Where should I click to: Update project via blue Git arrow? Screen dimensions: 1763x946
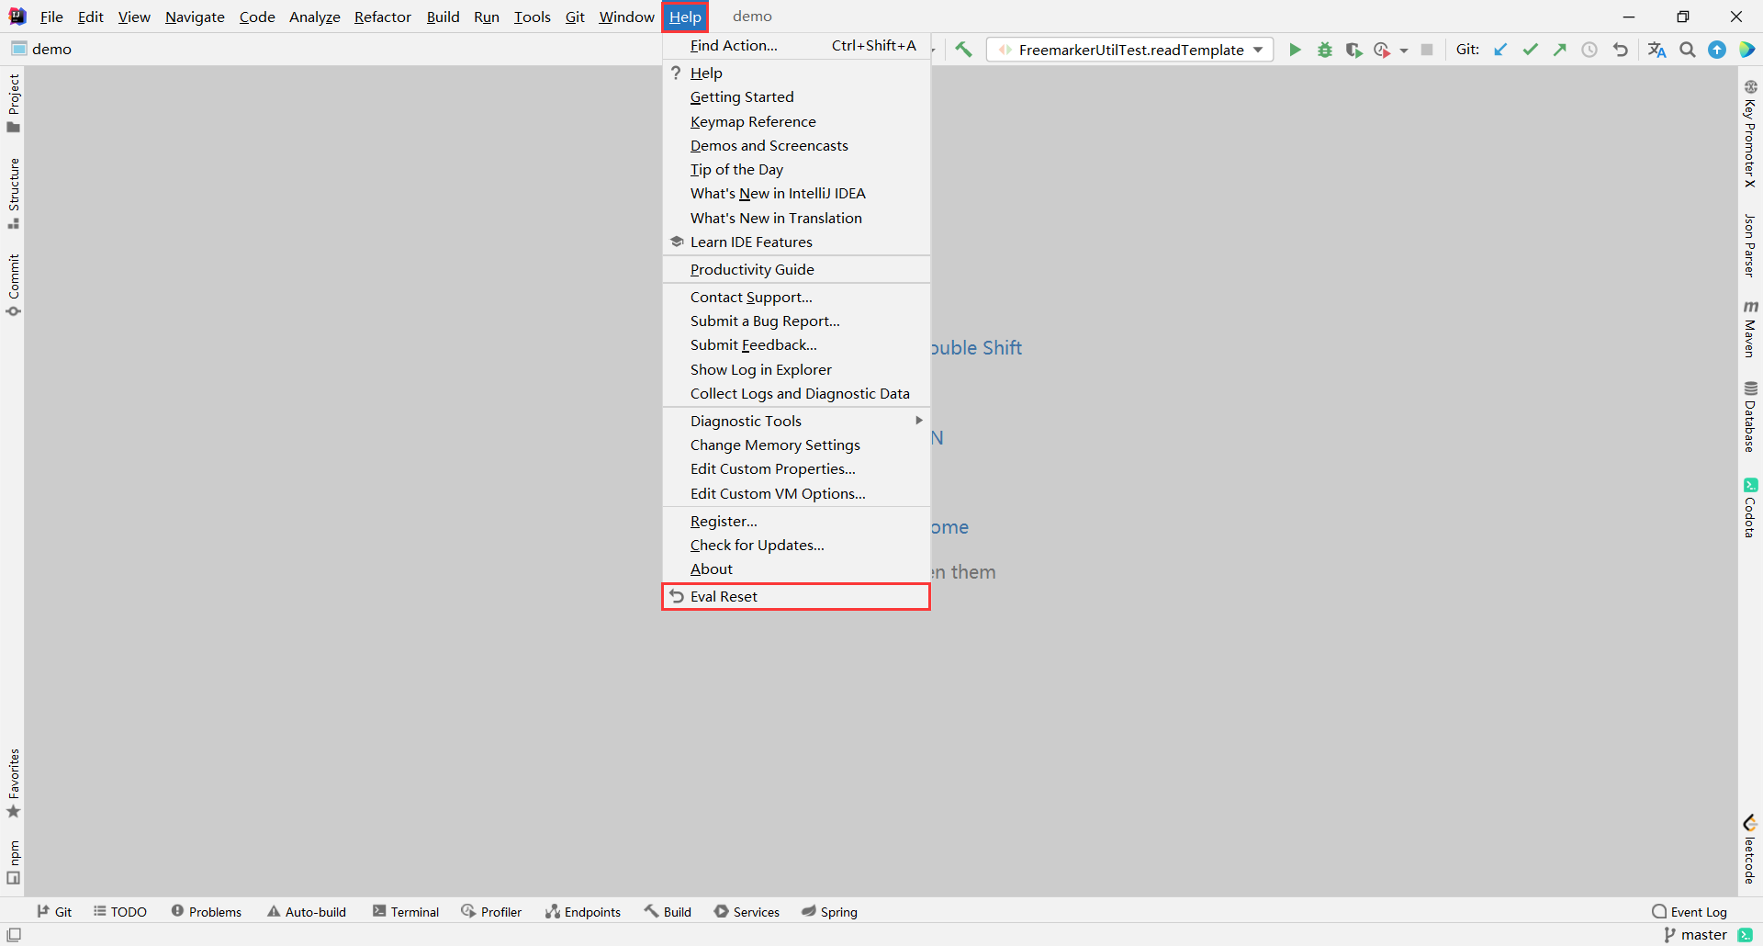[x=1500, y=50]
